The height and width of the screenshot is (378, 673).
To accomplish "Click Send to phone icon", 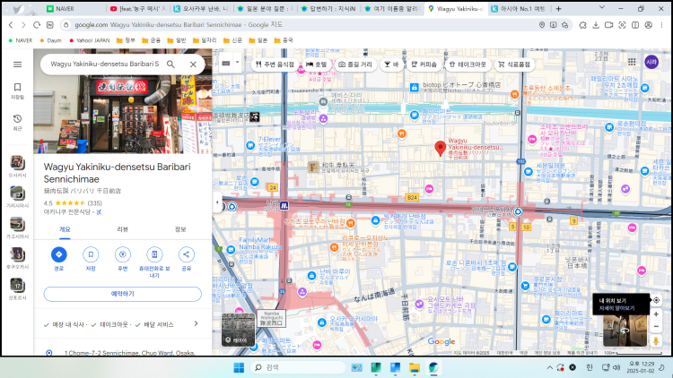I will [x=154, y=254].
